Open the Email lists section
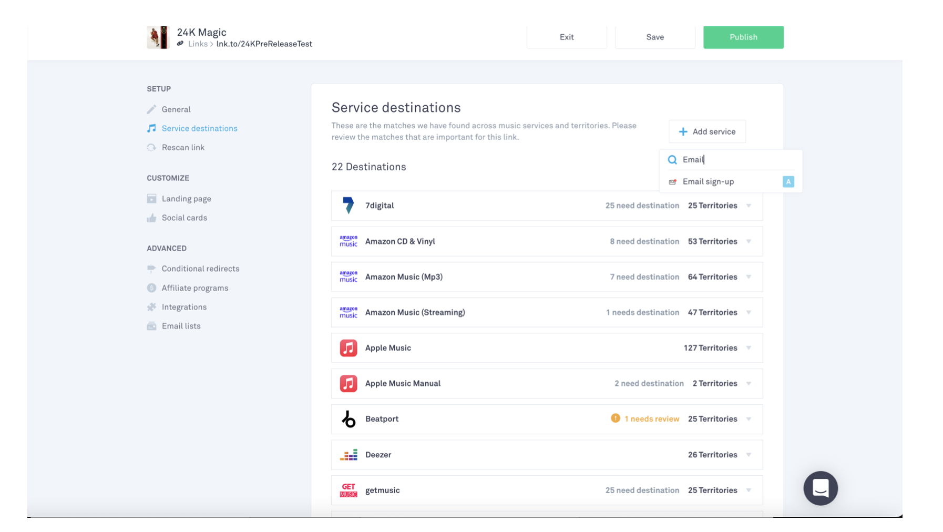The image size is (943, 532). (x=181, y=326)
